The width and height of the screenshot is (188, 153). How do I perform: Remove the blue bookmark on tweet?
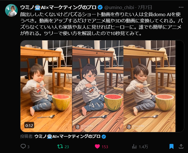(x=172, y=146)
